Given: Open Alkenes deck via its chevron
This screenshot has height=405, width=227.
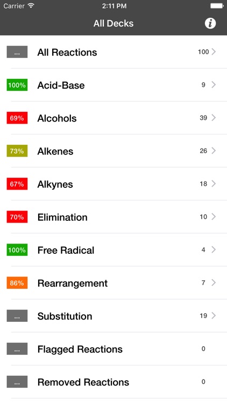Looking at the screenshot, I should point(214,151).
